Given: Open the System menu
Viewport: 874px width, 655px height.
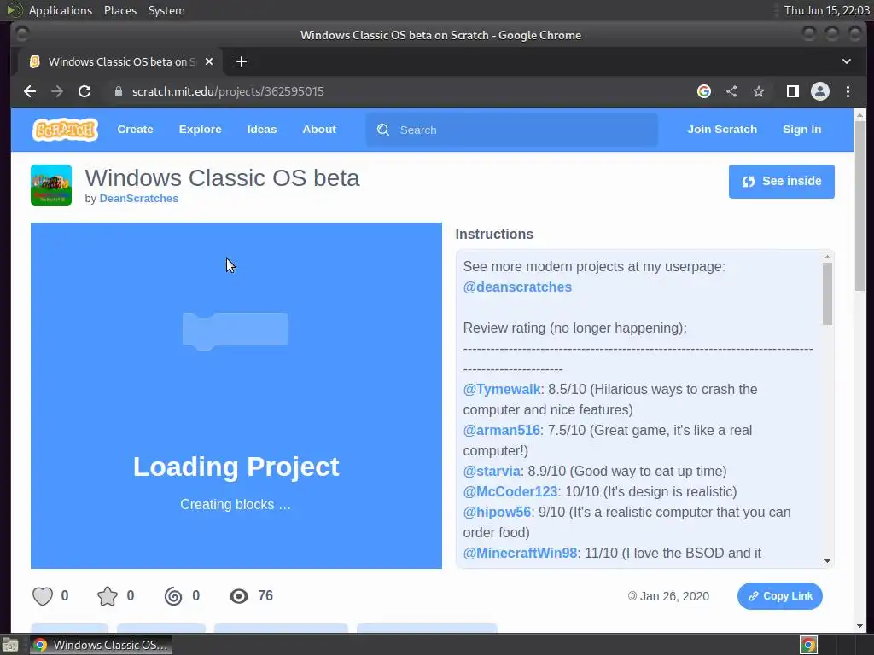Looking at the screenshot, I should coord(166,10).
